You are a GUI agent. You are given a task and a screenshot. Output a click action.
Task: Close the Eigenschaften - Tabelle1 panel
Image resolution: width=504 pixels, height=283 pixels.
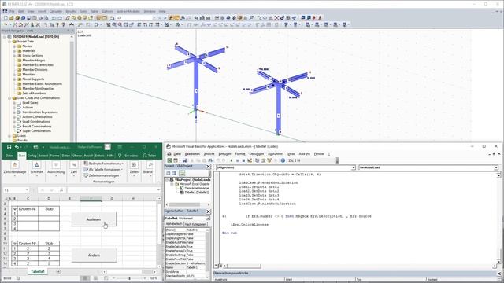(x=208, y=211)
